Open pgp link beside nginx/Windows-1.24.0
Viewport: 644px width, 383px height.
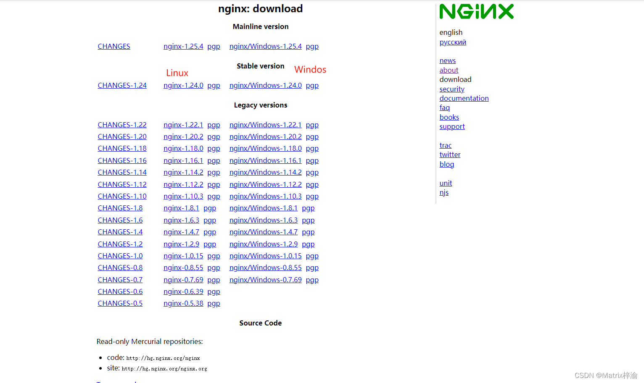pos(312,86)
